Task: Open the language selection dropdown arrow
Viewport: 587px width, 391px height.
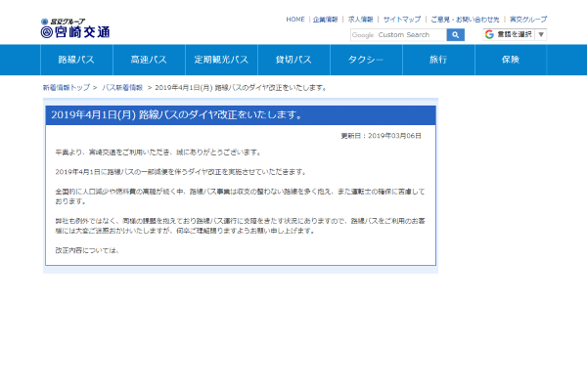Action: point(541,34)
